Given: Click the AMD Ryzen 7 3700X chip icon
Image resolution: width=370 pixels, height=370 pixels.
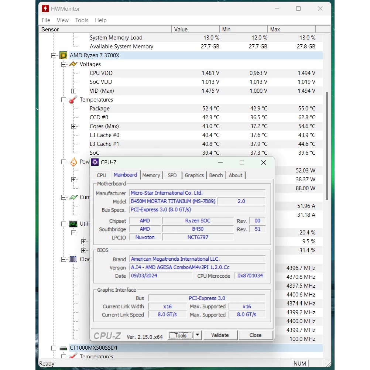Looking at the screenshot, I should point(63,55).
